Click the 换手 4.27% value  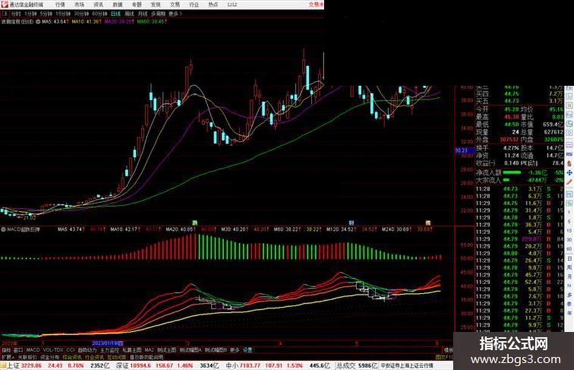[511, 148]
